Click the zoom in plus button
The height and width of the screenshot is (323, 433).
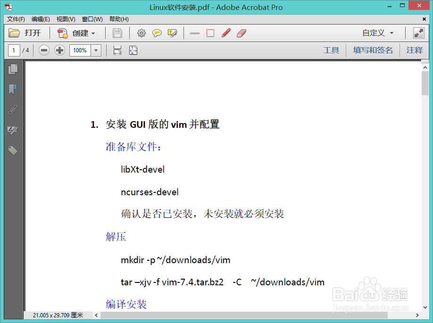click(x=59, y=50)
